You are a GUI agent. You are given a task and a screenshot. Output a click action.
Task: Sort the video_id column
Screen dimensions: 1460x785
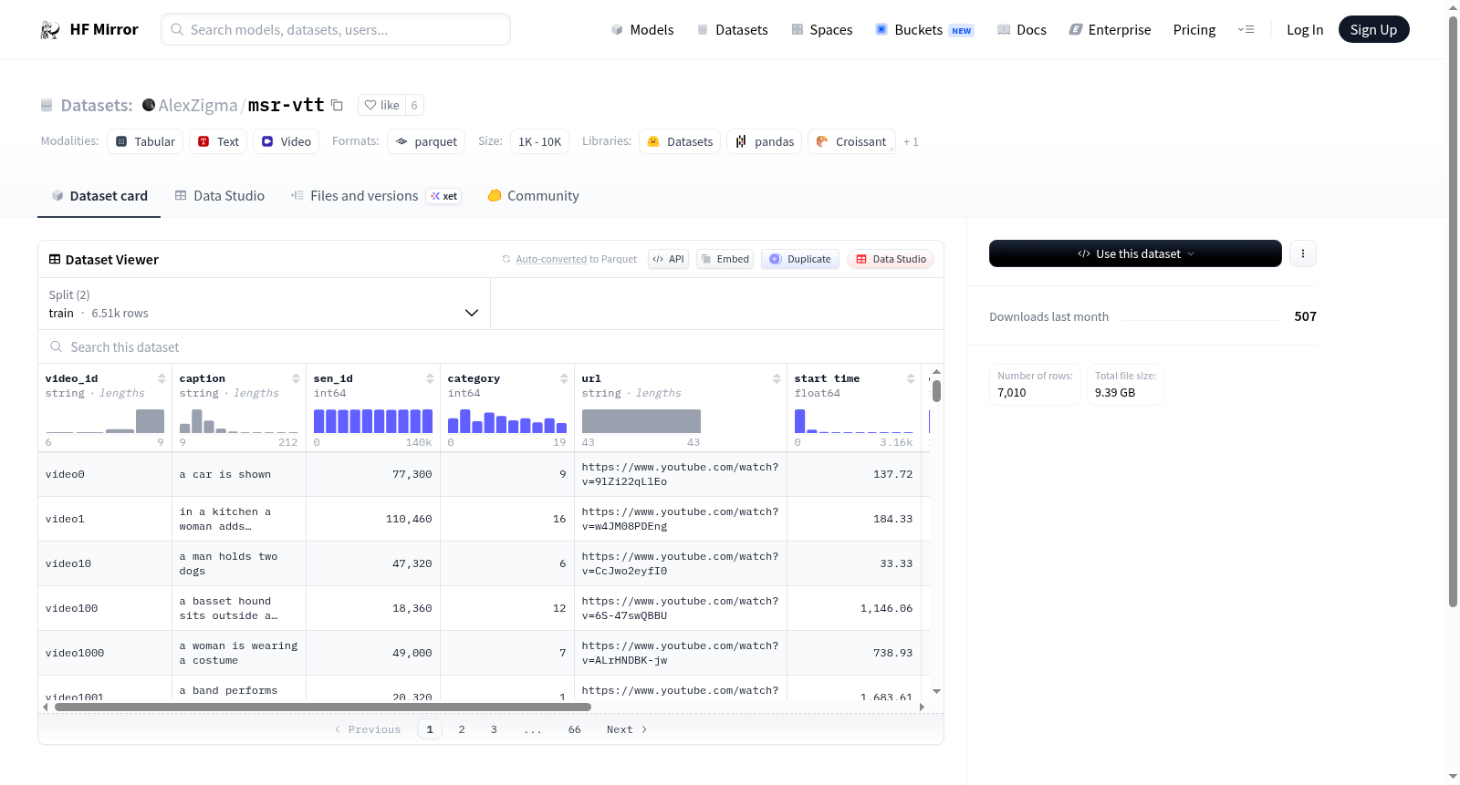[x=162, y=378]
